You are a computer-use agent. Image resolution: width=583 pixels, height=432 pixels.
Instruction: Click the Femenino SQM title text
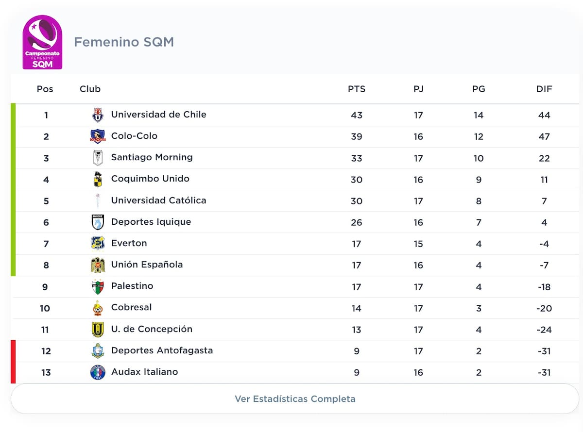pyautogui.click(x=124, y=42)
